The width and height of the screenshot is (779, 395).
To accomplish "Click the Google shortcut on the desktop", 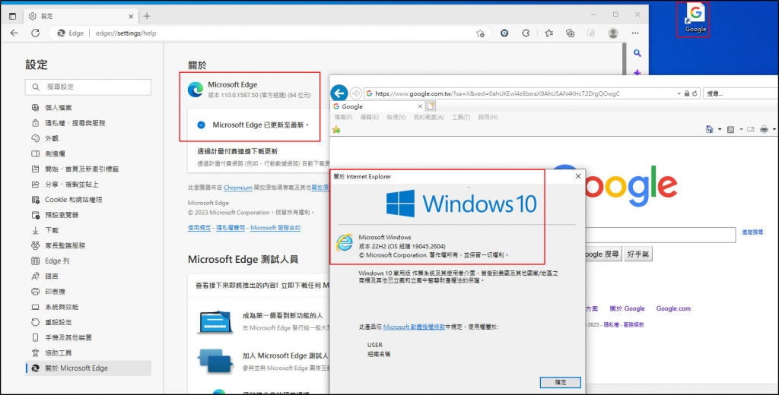I will pos(695,19).
